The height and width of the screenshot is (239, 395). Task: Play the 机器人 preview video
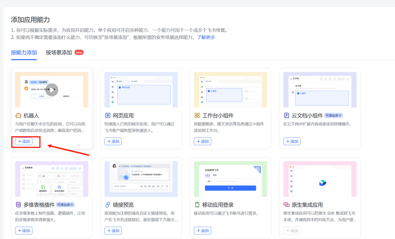click(52, 90)
